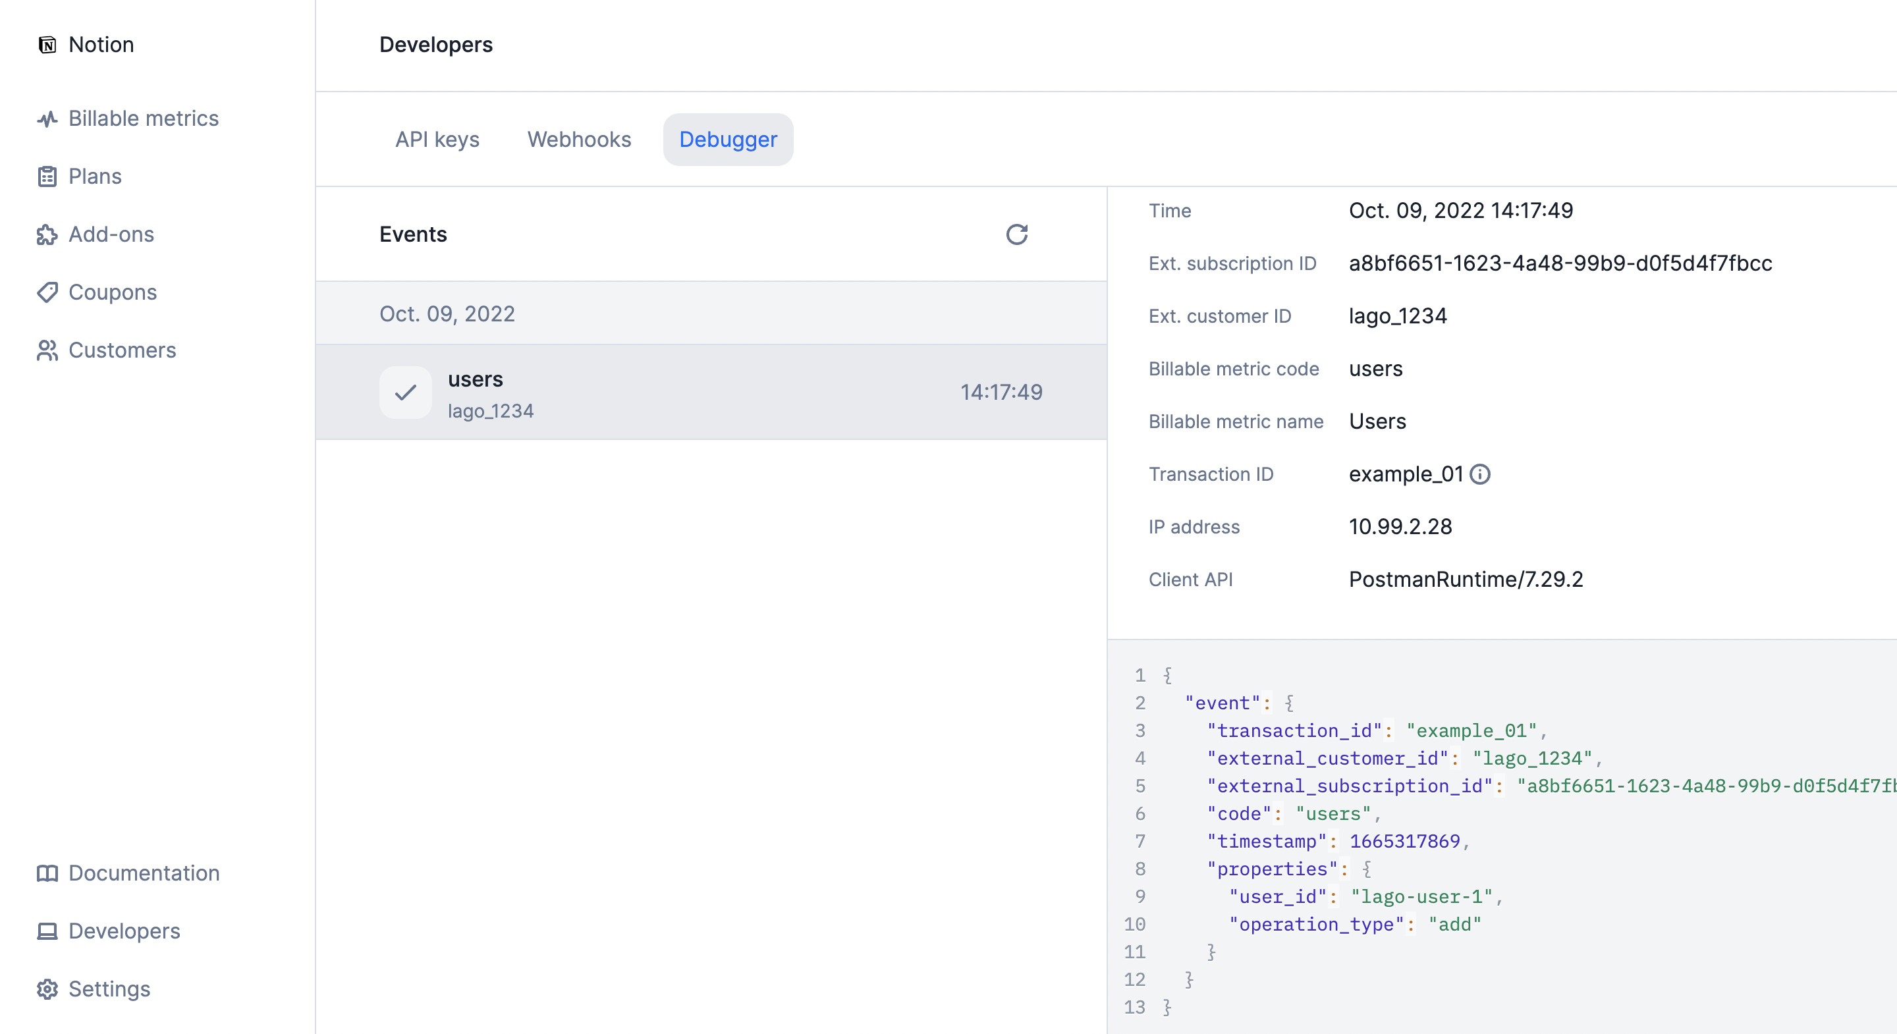
Task: Click the Documentation book icon
Action: [x=47, y=873]
